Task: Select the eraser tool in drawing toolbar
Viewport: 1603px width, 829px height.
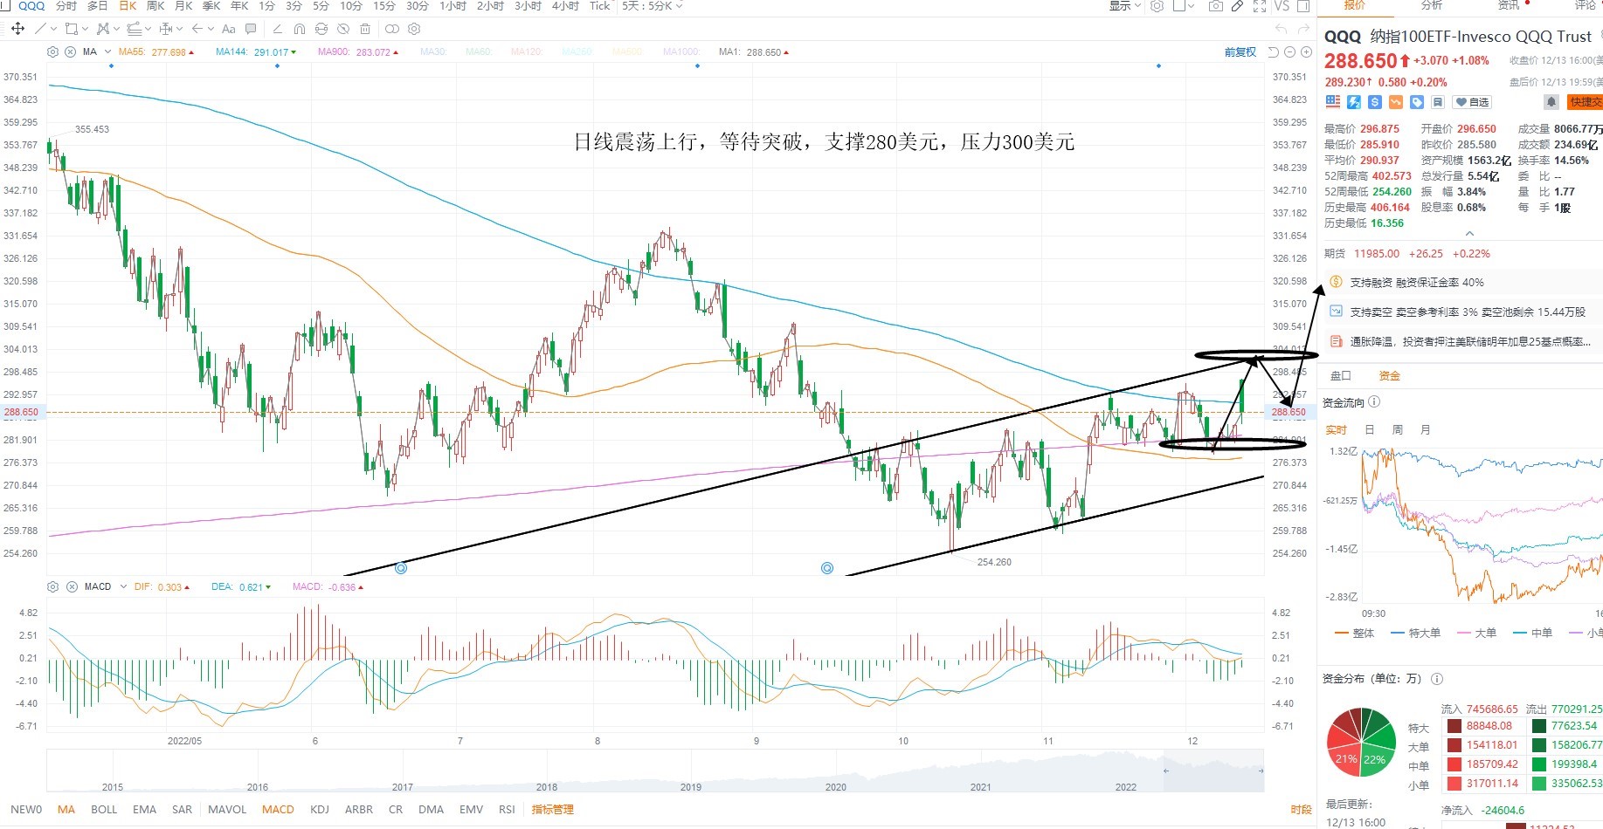Action: coord(277,29)
